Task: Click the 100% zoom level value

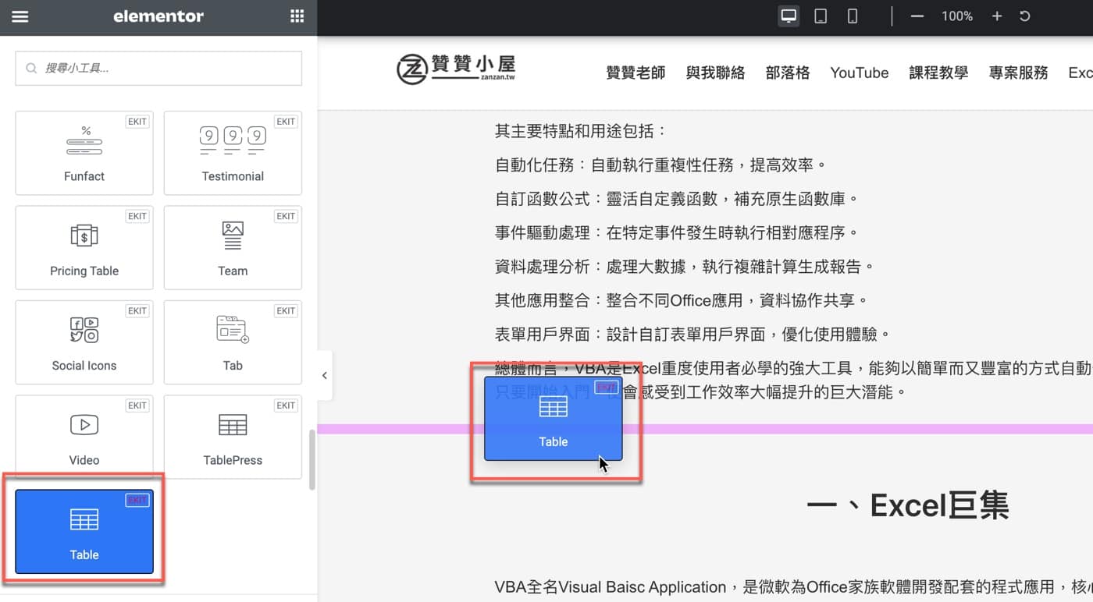Action: (x=956, y=16)
